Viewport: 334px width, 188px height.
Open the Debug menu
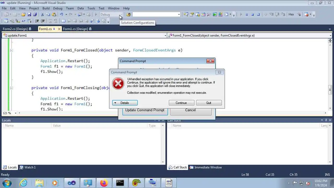tap(58, 8)
